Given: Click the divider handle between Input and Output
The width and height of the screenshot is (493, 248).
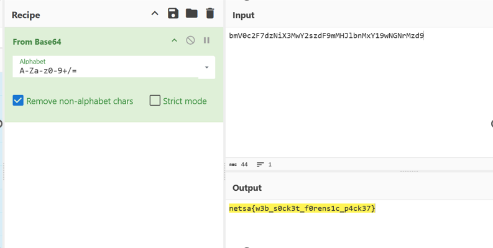Looking at the screenshot, I should coord(408,172).
